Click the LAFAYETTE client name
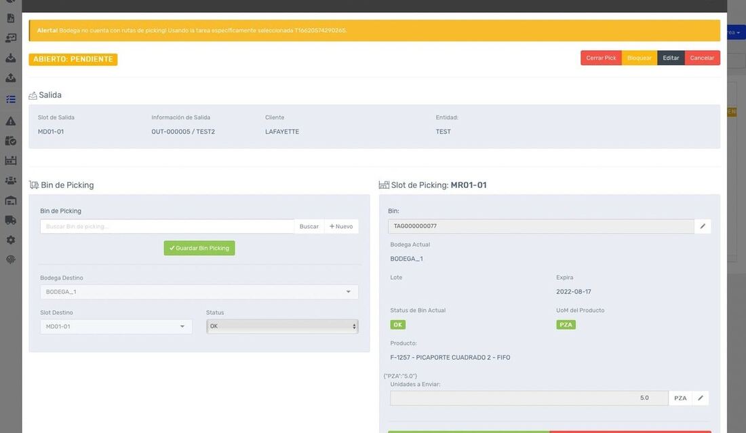The height and width of the screenshot is (433, 746). point(282,132)
